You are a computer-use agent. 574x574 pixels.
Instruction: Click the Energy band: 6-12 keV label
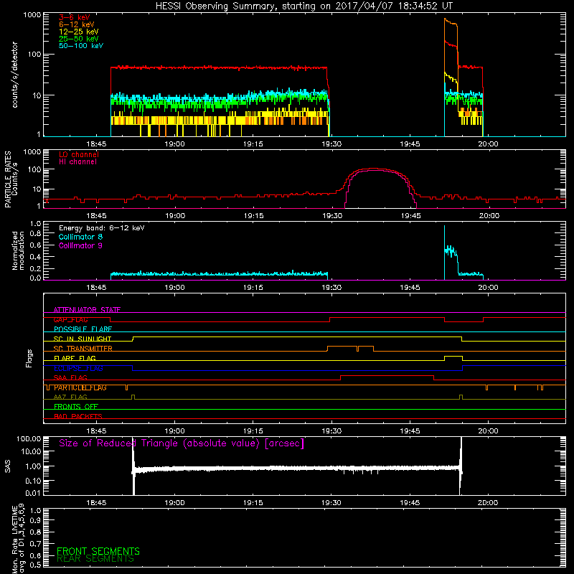point(102,228)
